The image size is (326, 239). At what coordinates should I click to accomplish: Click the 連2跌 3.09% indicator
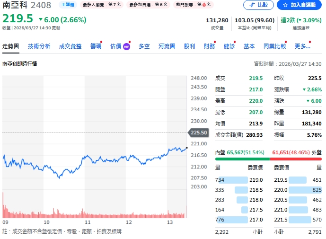click(301, 20)
